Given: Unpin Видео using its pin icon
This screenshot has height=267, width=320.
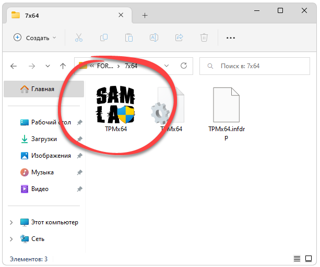Looking at the screenshot, I should coord(79,189).
